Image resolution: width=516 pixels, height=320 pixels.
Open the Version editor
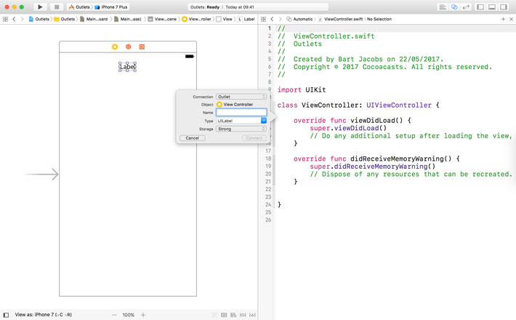pyautogui.click(x=466, y=7)
